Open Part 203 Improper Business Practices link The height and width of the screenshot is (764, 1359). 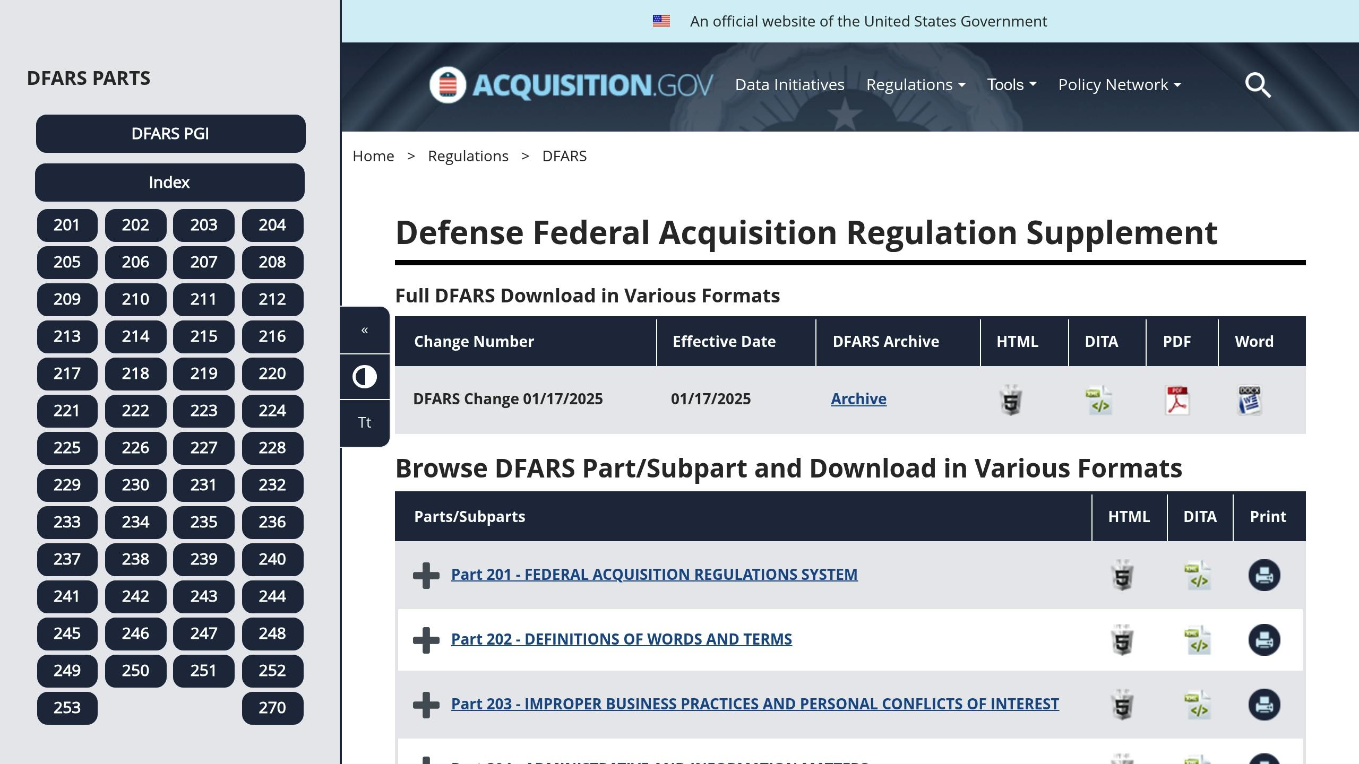[x=755, y=704]
